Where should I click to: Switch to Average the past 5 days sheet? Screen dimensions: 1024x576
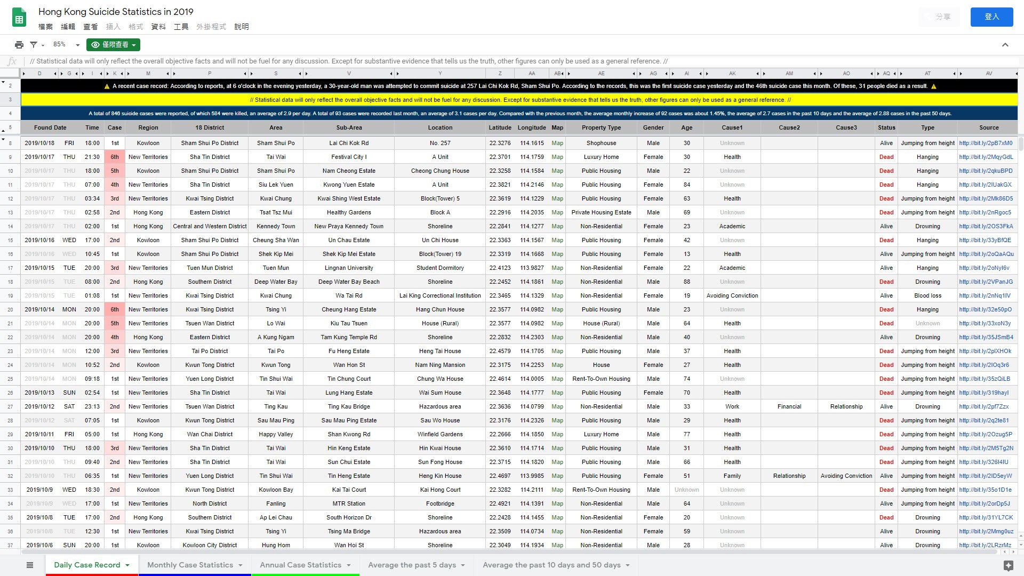(x=412, y=565)
